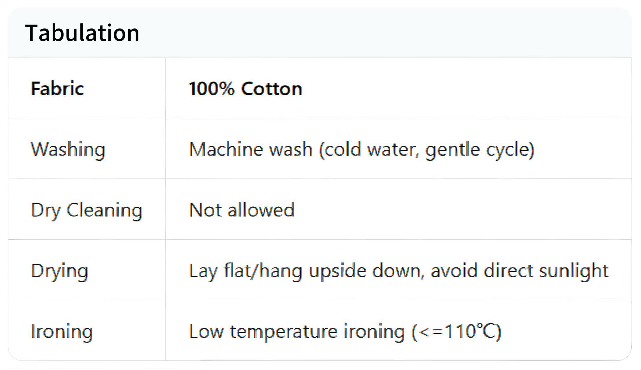Screen dimensions: 641x370
Task: Select the Ironing row label
Action: tap(61, 331)
